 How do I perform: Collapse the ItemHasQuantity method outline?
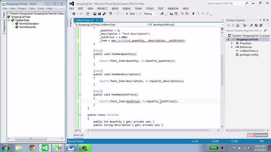click(x=80, y=54)
